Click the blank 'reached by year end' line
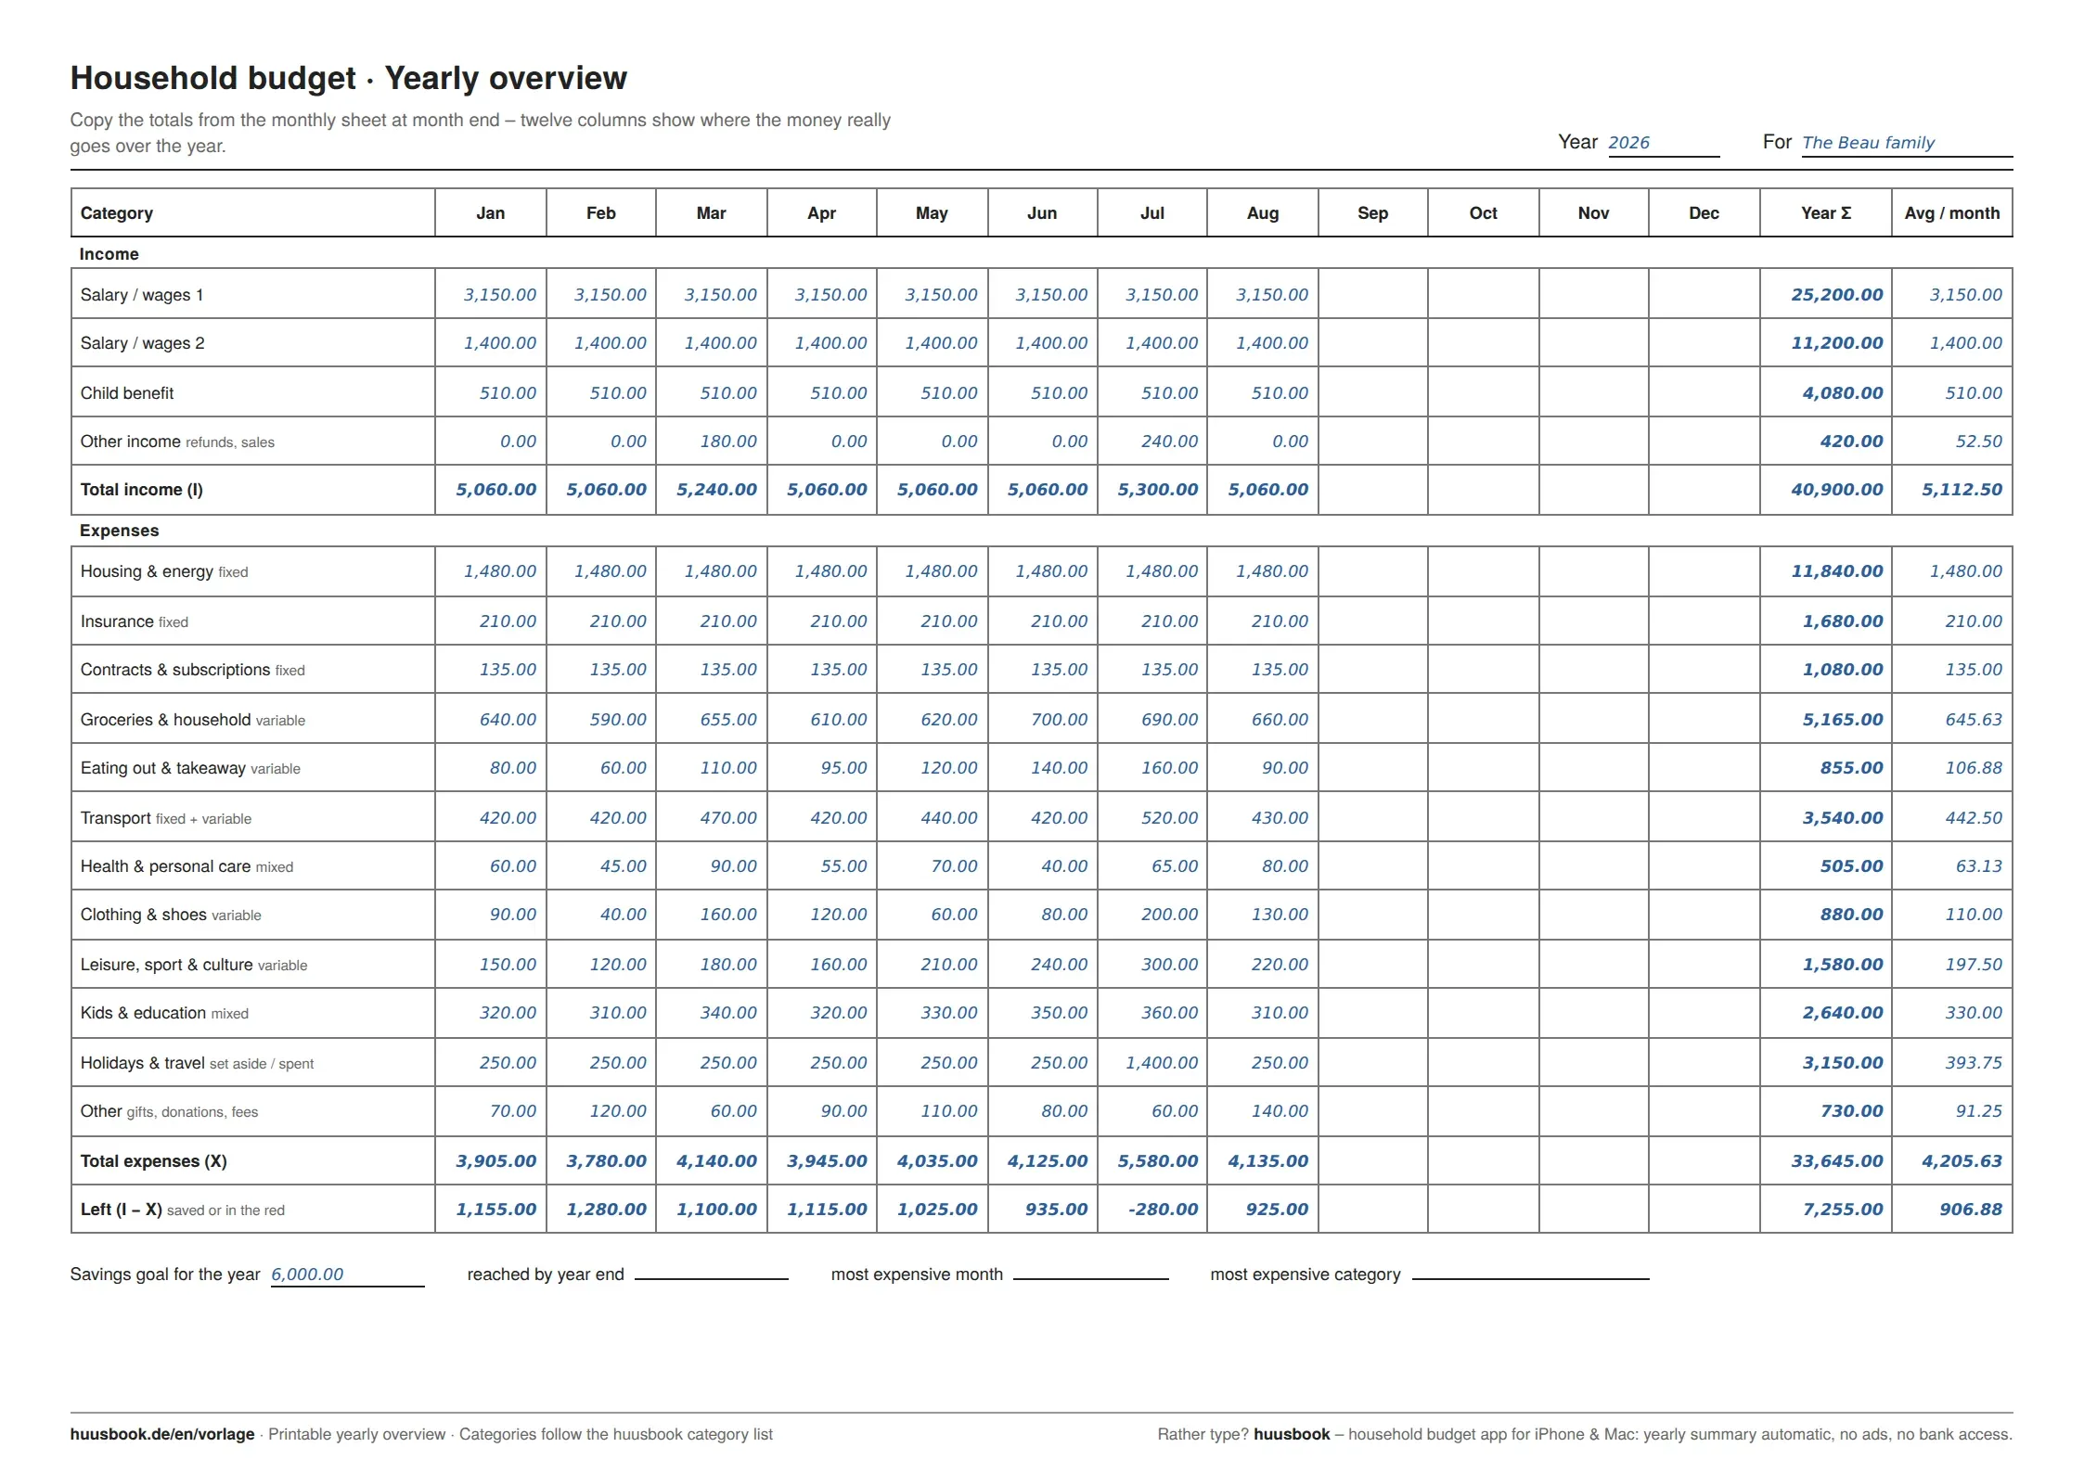The image size is (2084, 1473). click(712, 1274)
